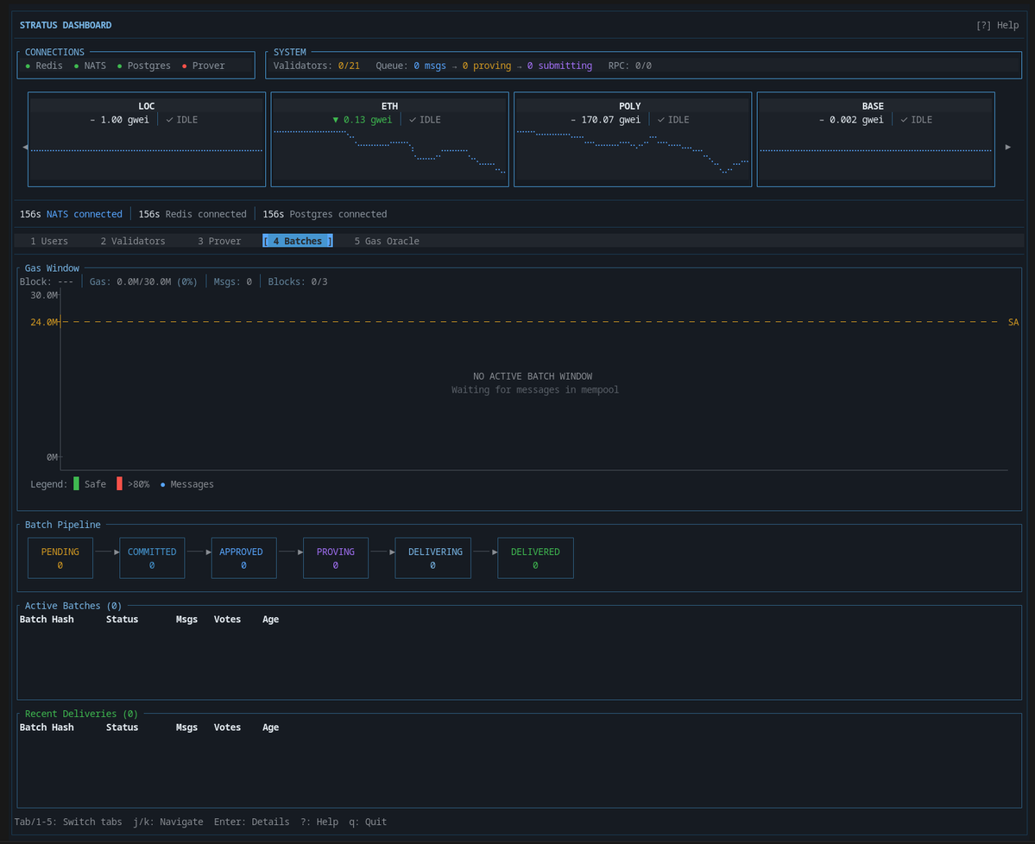Click the DELIVERED pipeline stage box
This screenshot has height=844, width=1035.
click(535, 558)
